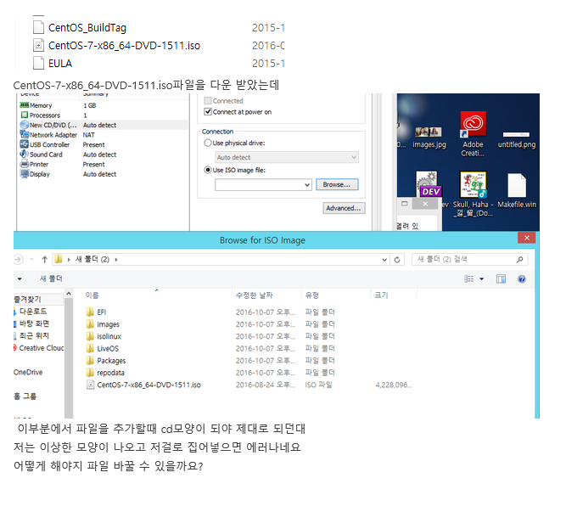Toggle the preview pane icon
The height and width of the screenshot is (506, 566).
coord(501,278)
